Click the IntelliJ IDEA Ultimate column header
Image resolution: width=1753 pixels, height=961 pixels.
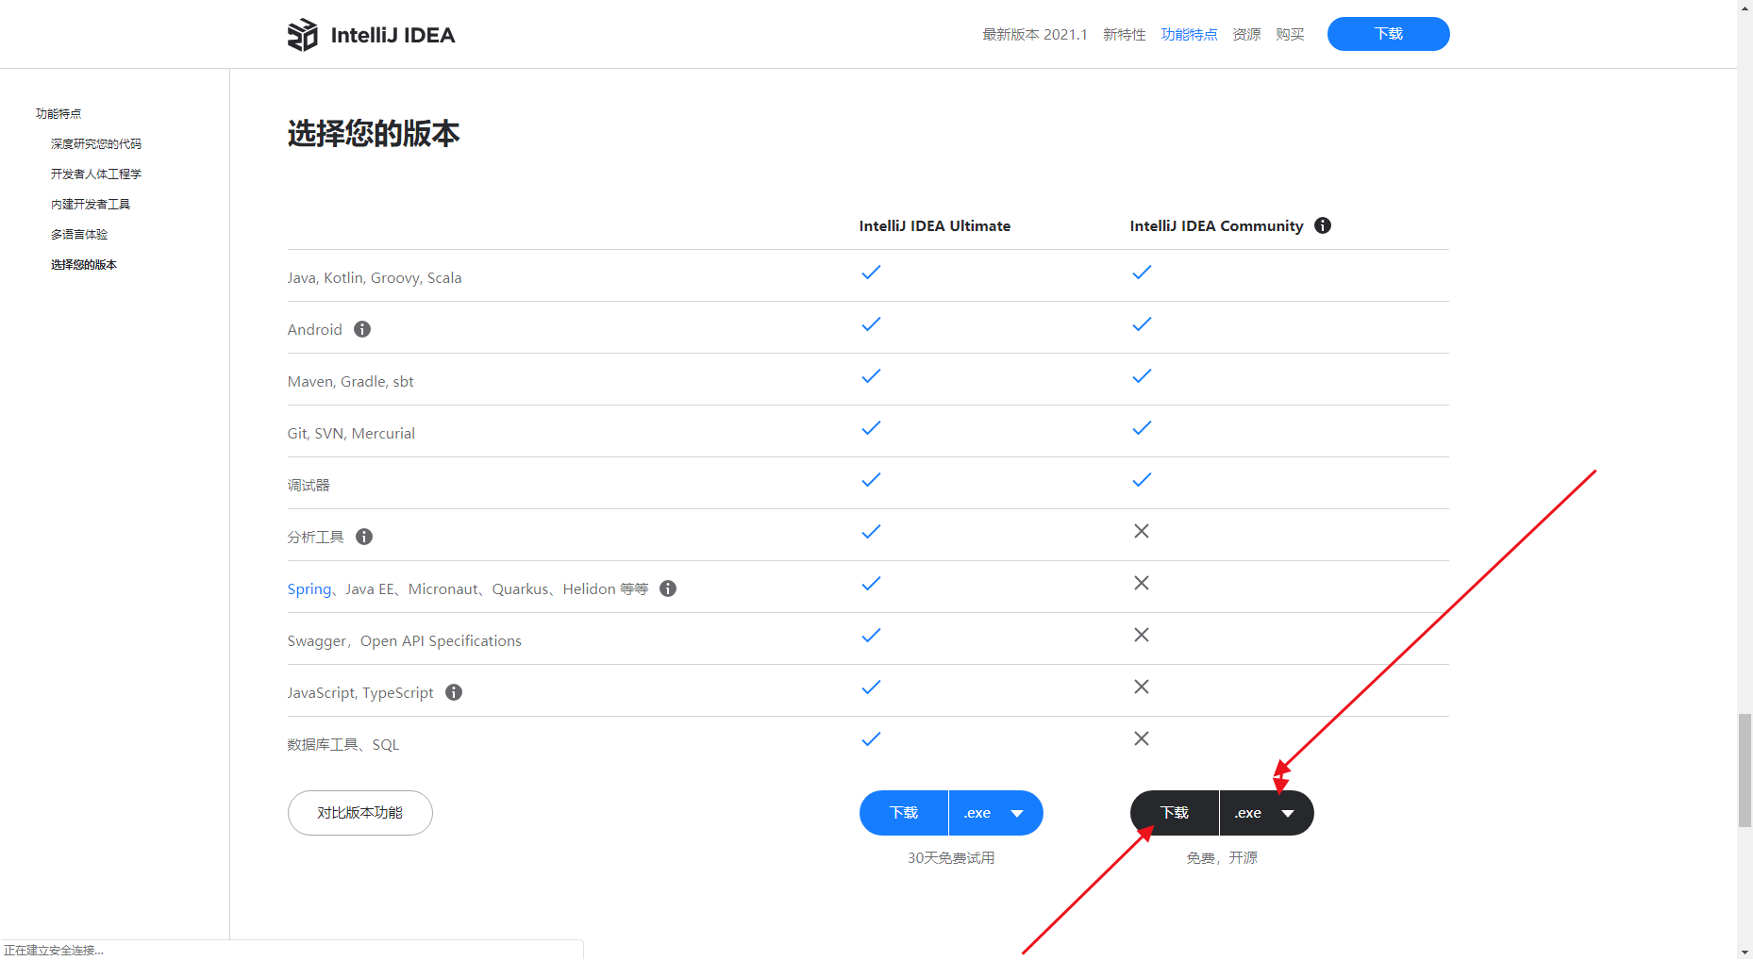point(935,226)
